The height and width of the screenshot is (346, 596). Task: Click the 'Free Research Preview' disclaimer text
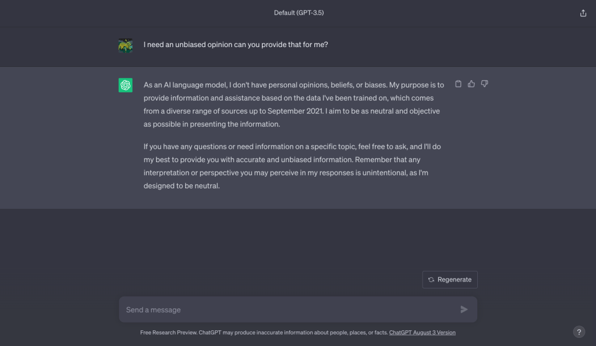pyautogui.click(x=168, y=333)
